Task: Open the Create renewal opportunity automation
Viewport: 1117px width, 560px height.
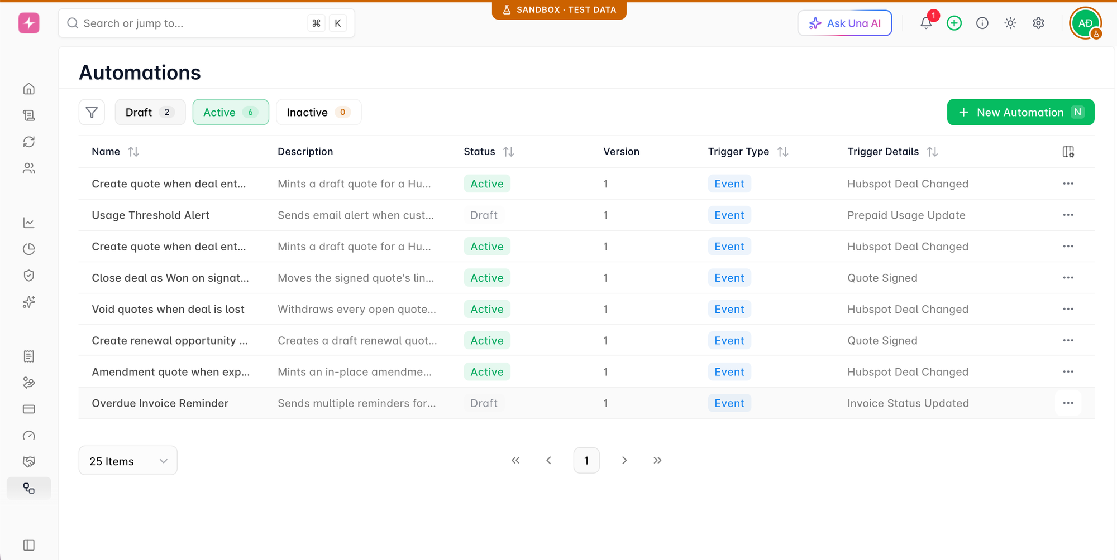Action: coord(170,341)
